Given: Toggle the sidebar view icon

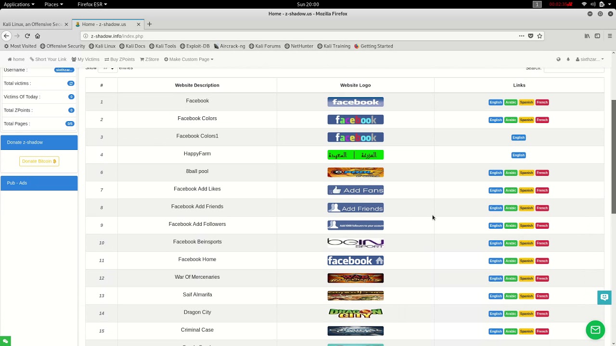Looking at the screenshot, I should [x=597, y=36].
